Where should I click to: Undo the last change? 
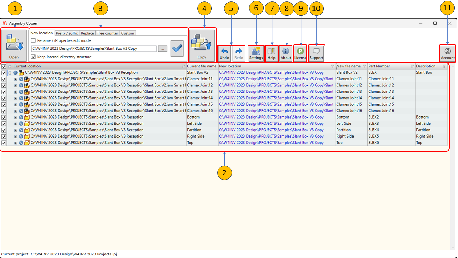(224, 53)
